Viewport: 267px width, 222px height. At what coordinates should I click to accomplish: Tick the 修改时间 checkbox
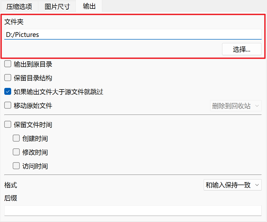16,152
